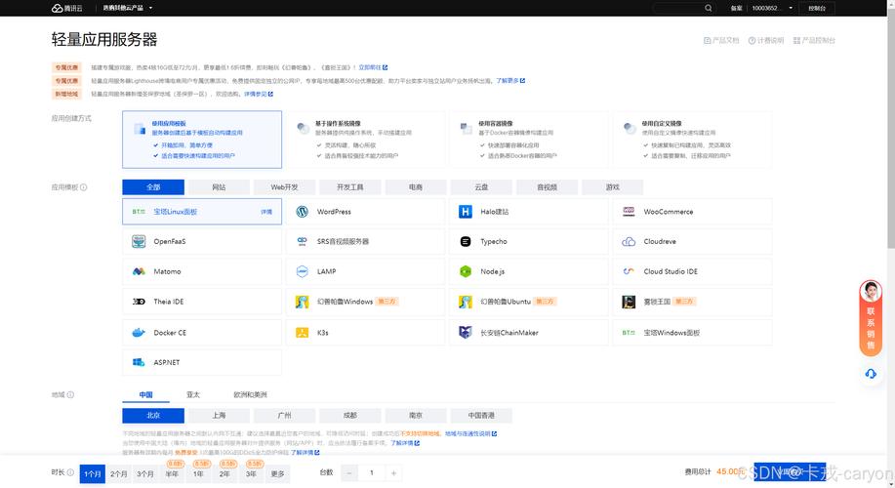
Task: Click the Docker CE whale icon
Action: click(x=139, y=333)
